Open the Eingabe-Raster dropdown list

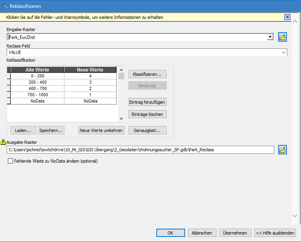[270, 37]
